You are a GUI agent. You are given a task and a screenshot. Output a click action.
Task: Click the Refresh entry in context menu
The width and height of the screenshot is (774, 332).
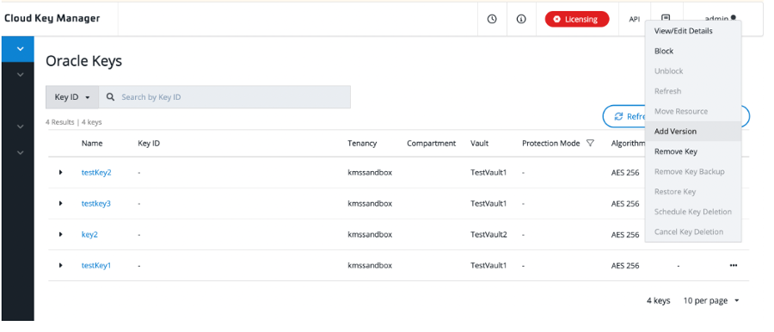click(692, 91)
